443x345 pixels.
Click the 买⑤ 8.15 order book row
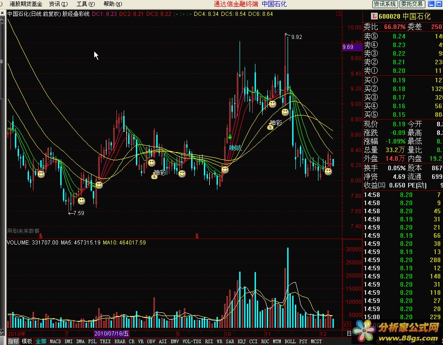[x=403, y=115]
